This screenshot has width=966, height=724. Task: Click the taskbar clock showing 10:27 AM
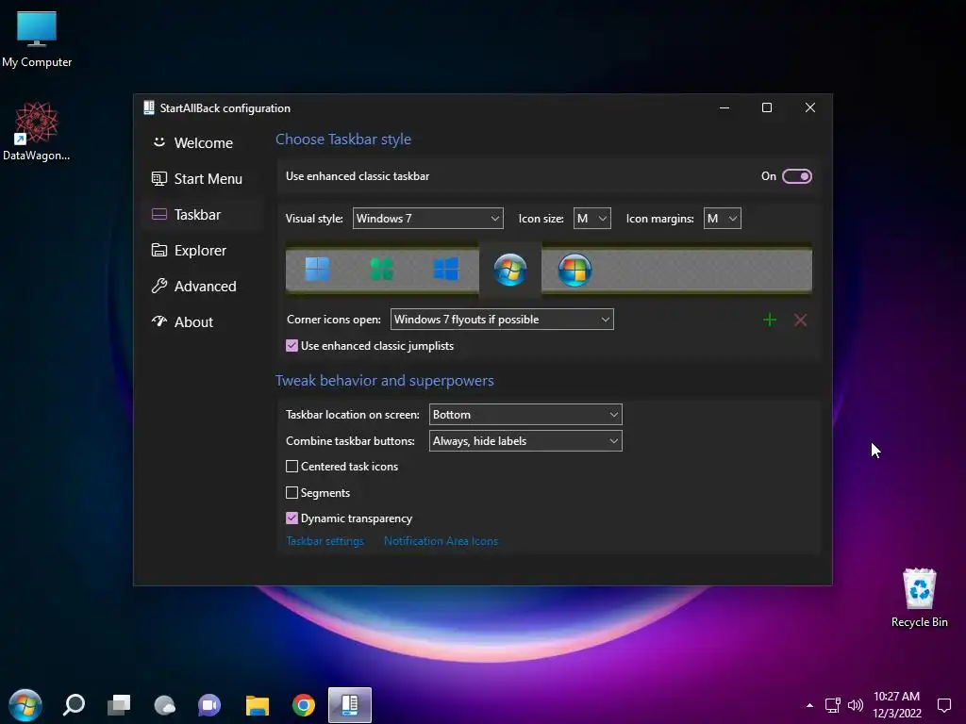point(897,705)
